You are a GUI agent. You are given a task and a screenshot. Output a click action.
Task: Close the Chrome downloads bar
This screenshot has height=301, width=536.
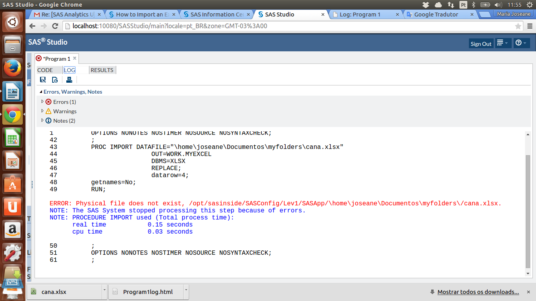[528, 292]
